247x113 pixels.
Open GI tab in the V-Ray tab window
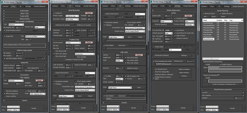[20, 6]
